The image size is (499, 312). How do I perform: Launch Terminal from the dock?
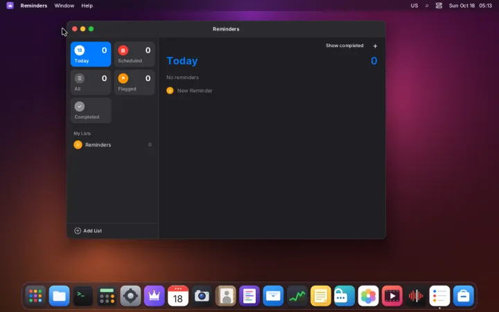83,296
